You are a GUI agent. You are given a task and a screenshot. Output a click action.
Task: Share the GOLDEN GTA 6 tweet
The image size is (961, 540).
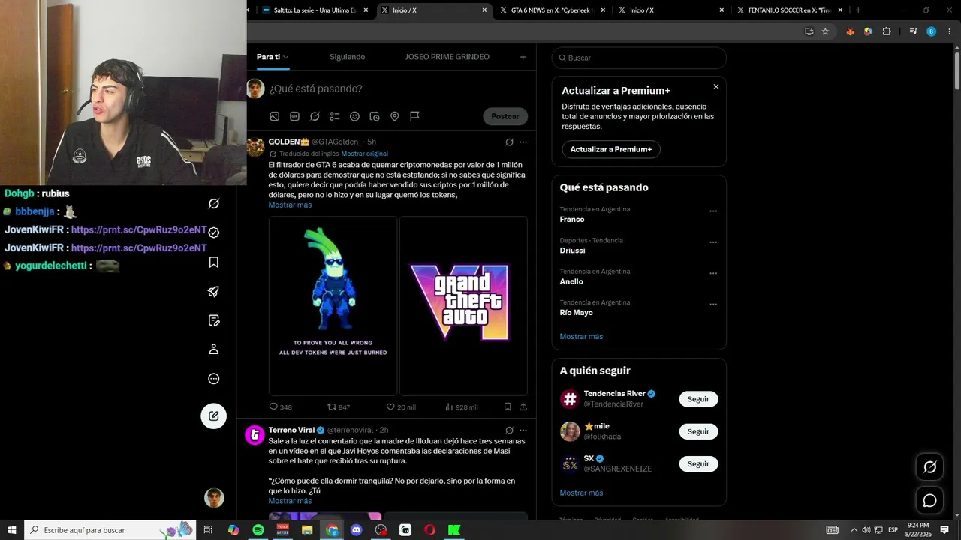[x=523, y=406]
